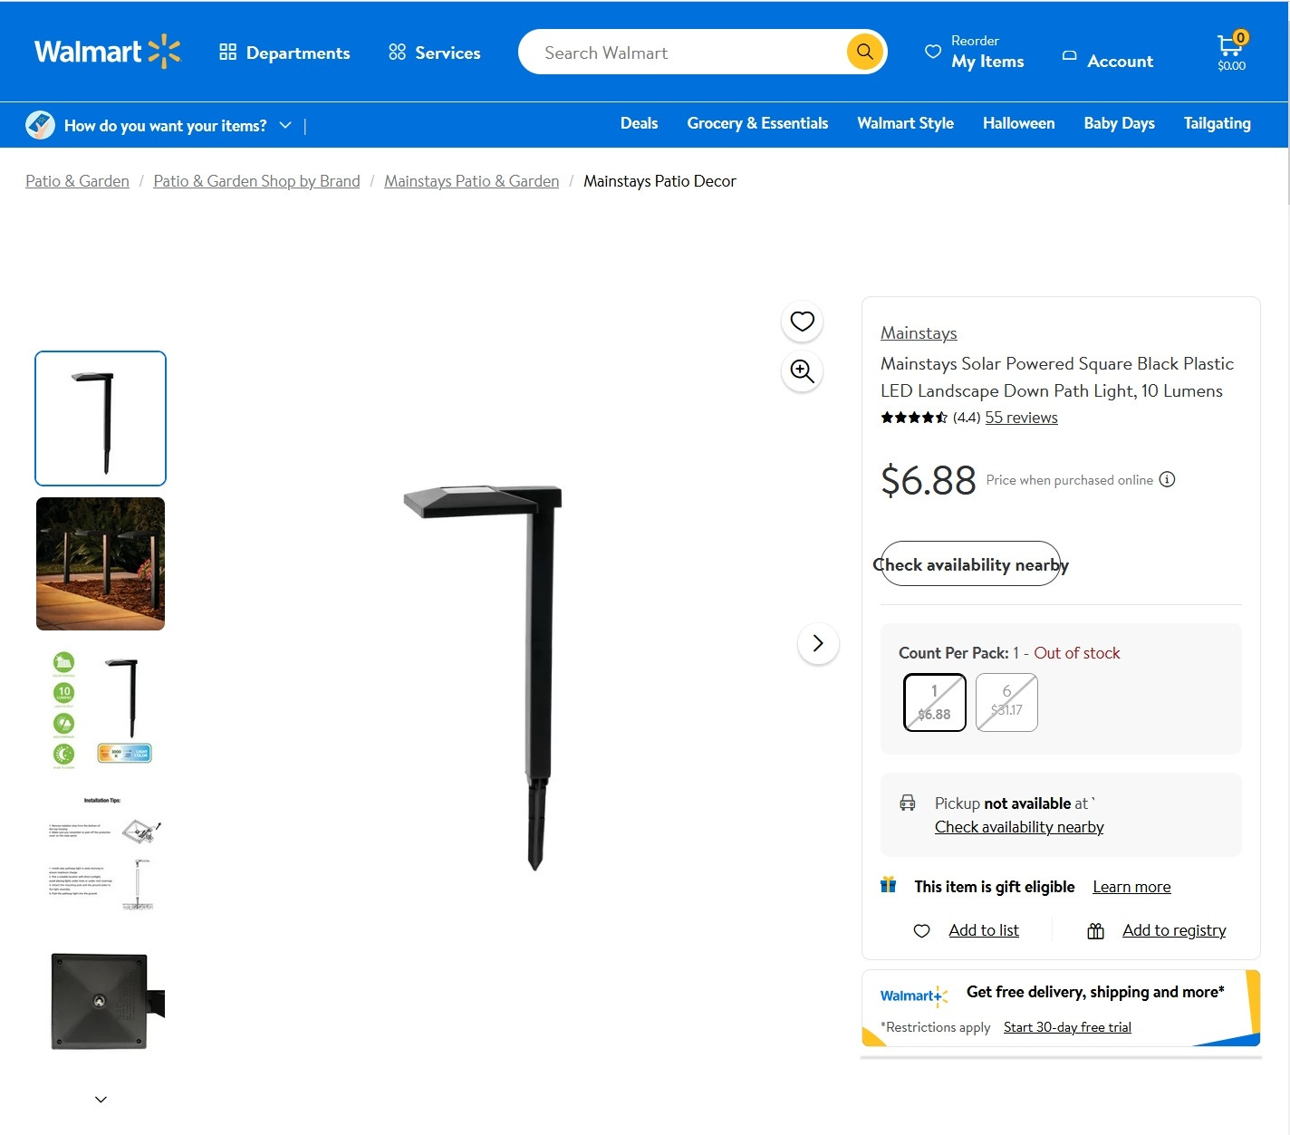Viewport: 1290px width, 1135px height.
Task: Click the gift box icon
Action: 888,885
